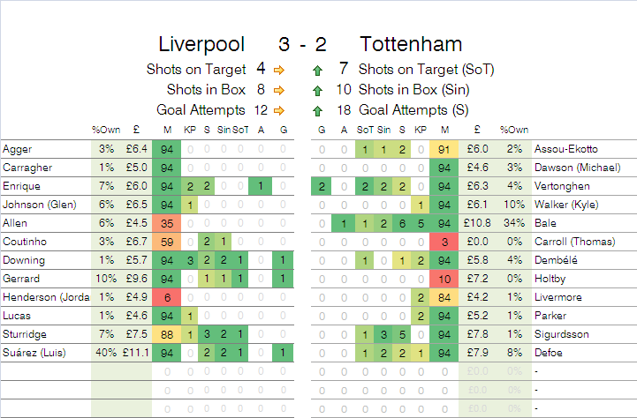Select the Suárez (Luis) player name
Screen dimensions: 637x418
click(32, 353)
